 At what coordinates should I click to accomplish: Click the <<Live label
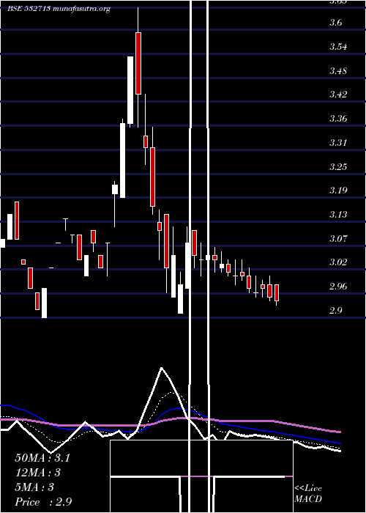coord(308,488)
